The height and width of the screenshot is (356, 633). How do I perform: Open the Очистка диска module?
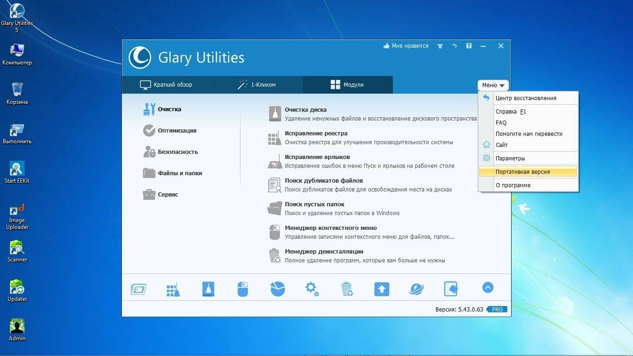pos(372,114)
